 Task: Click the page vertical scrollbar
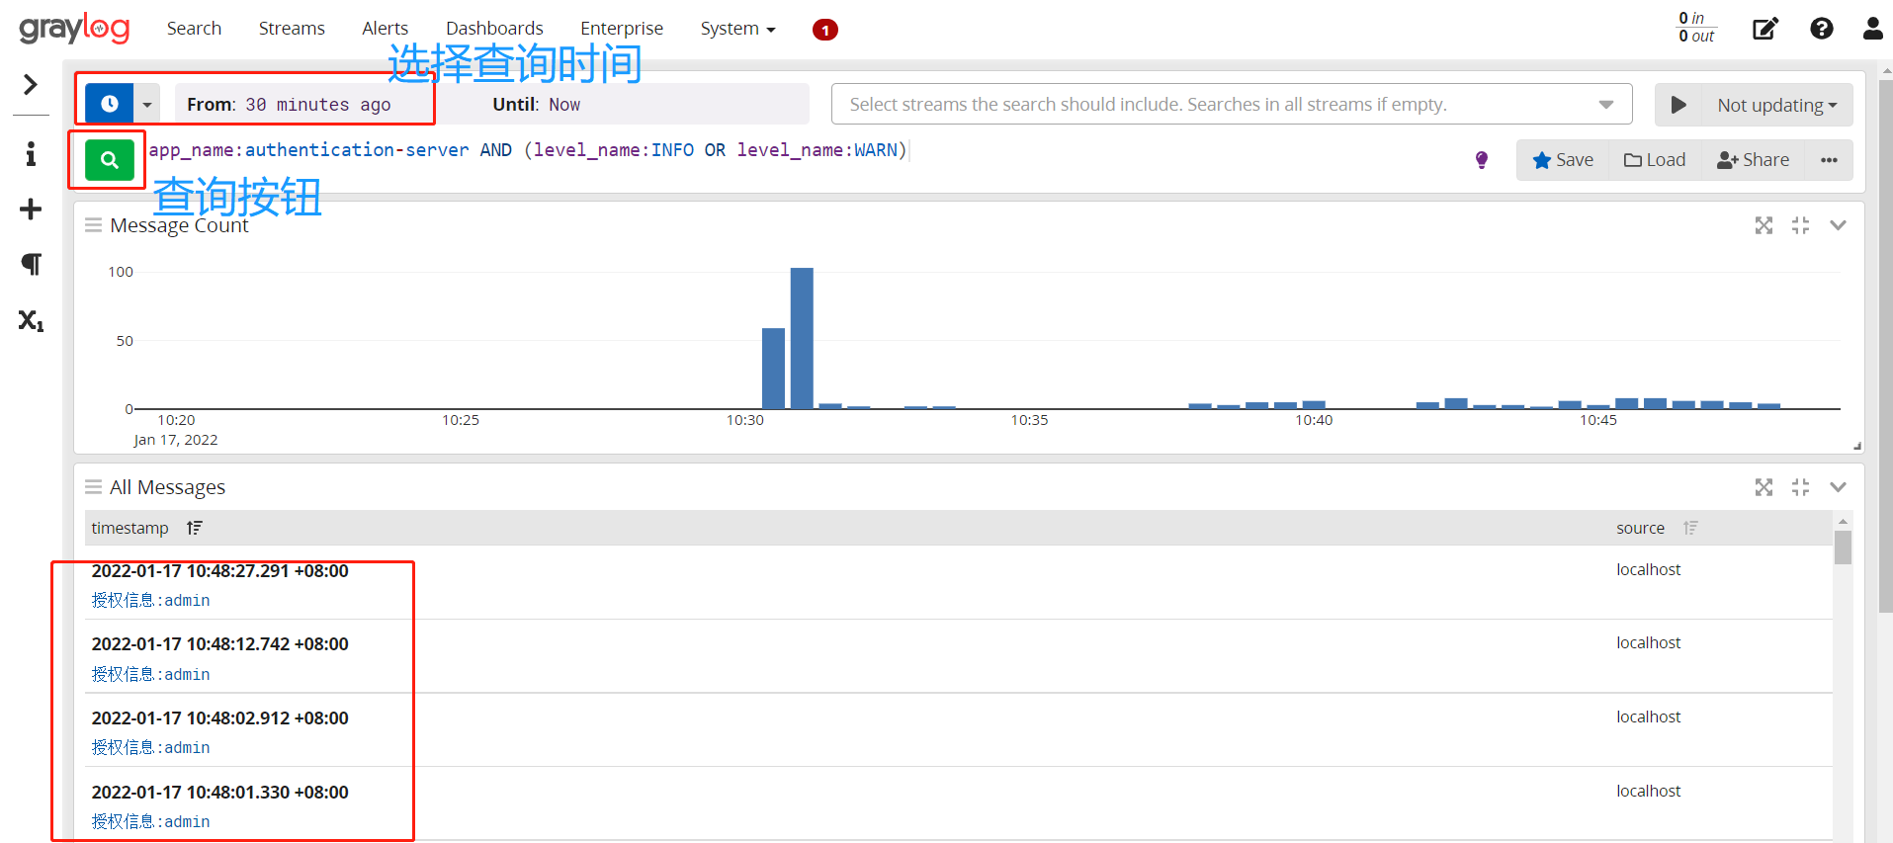pos(1885,346)
